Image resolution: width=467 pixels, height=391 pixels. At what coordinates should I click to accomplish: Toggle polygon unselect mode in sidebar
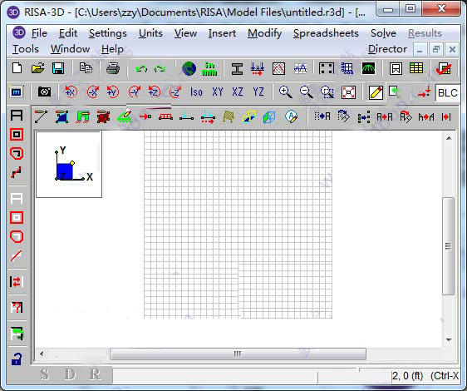[17, 236]
